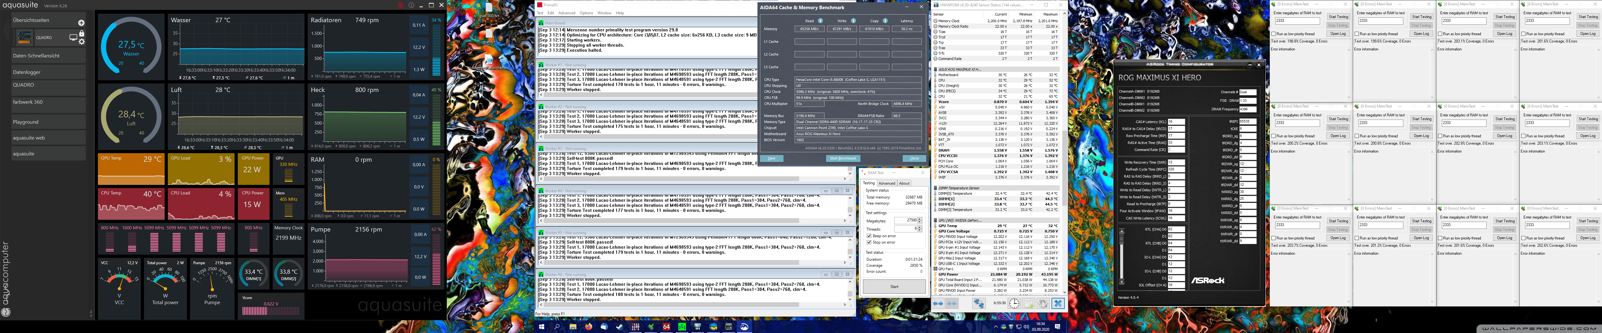
Task: Click Steam icon on the taskbar
Action: (620, 326)
